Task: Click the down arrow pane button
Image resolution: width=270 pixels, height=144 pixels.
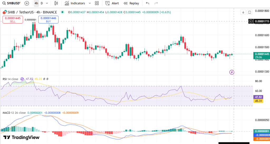Action: (x=243, y=12)
